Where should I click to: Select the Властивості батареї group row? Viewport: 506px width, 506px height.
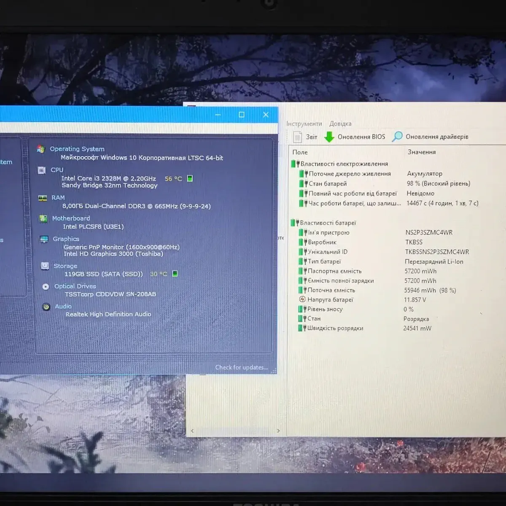(x=328, y=223)
